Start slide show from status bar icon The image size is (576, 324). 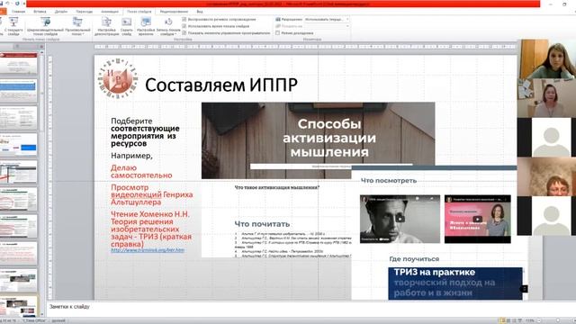click(520, 320)
